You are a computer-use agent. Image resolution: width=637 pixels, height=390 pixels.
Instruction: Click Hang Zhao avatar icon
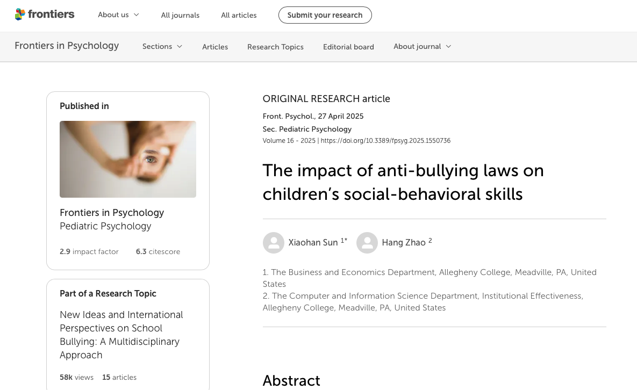click(367, 243)
